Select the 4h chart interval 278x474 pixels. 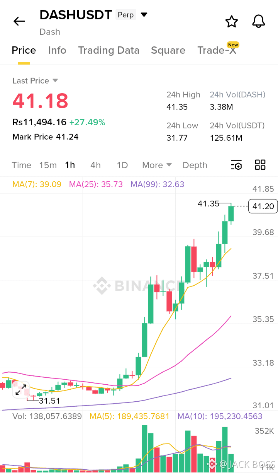95,165
